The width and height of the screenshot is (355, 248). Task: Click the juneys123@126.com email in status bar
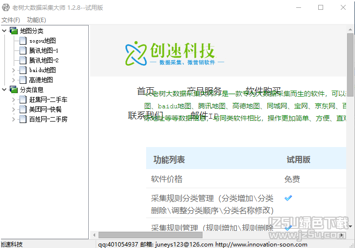184,245
